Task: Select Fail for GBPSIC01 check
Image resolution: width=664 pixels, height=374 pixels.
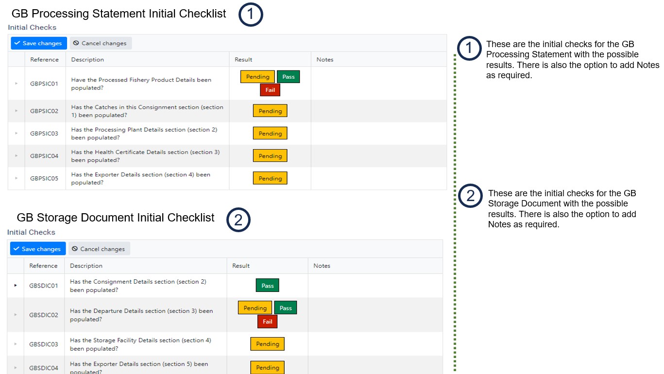Action: (270, 90)
